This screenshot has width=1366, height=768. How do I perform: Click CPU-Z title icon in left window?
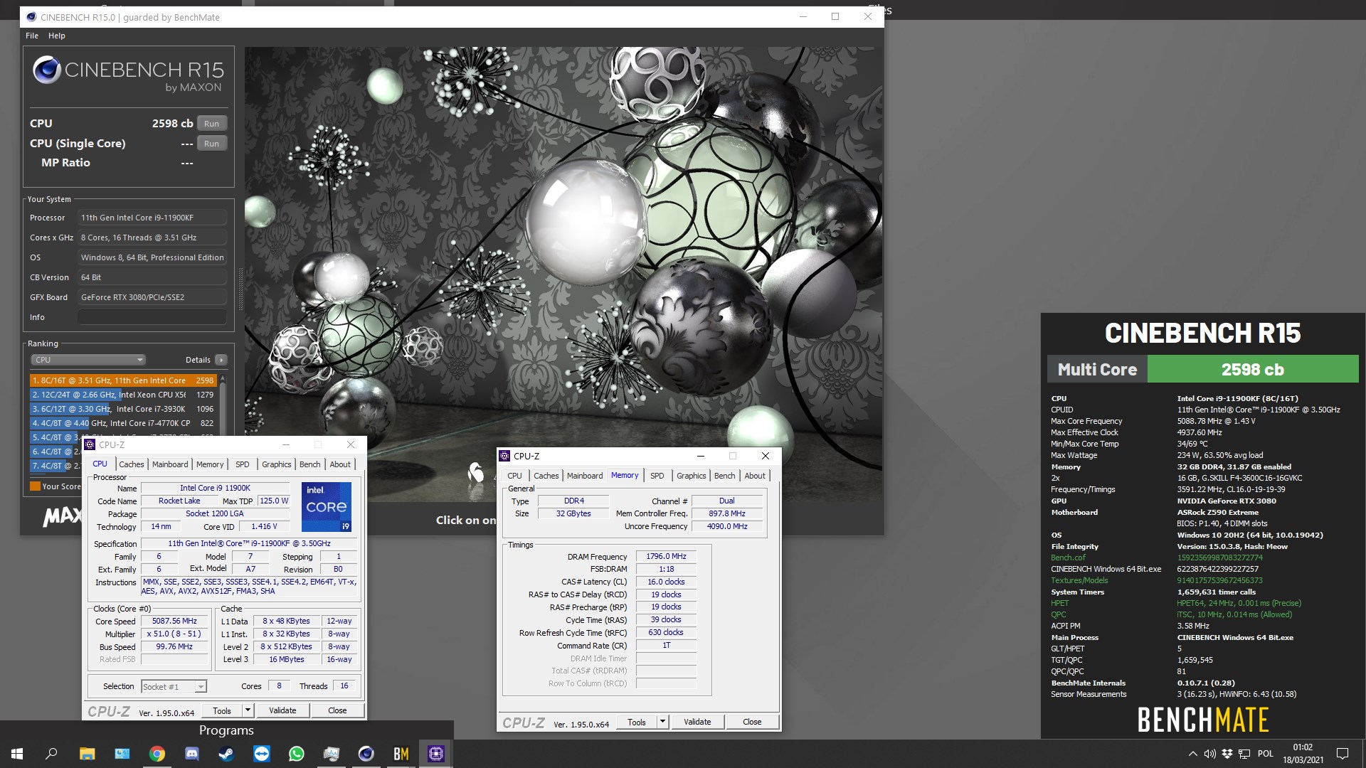point(90,445)
